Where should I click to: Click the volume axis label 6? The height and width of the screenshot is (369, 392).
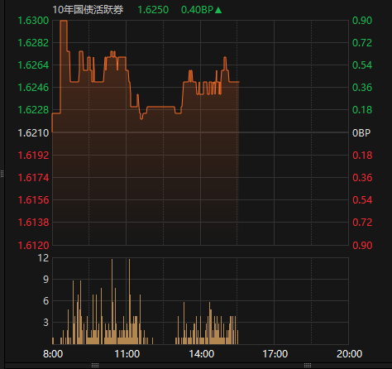(45, 301)
